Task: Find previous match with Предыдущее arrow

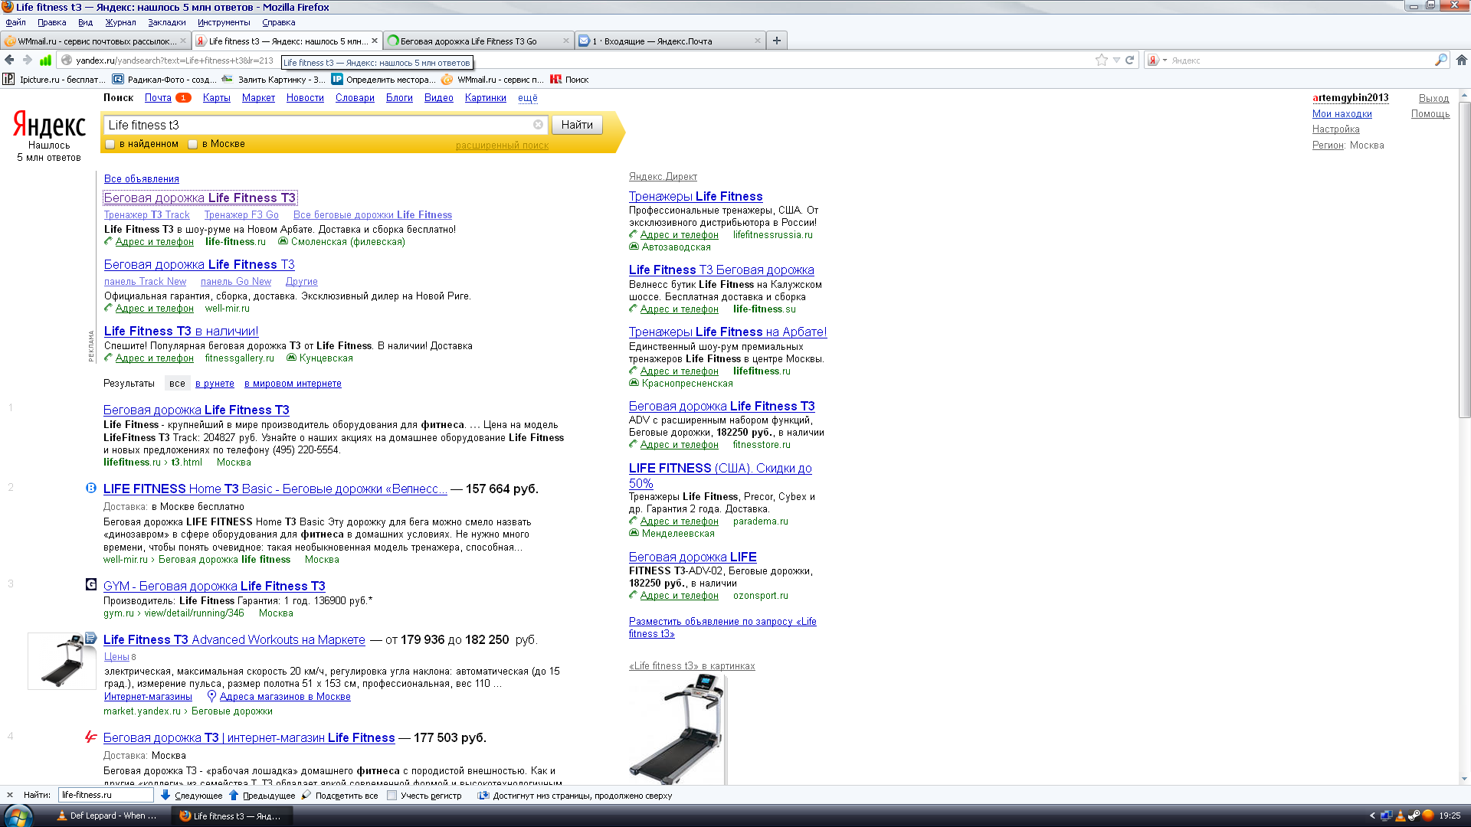Action: [x=262, y=795]
